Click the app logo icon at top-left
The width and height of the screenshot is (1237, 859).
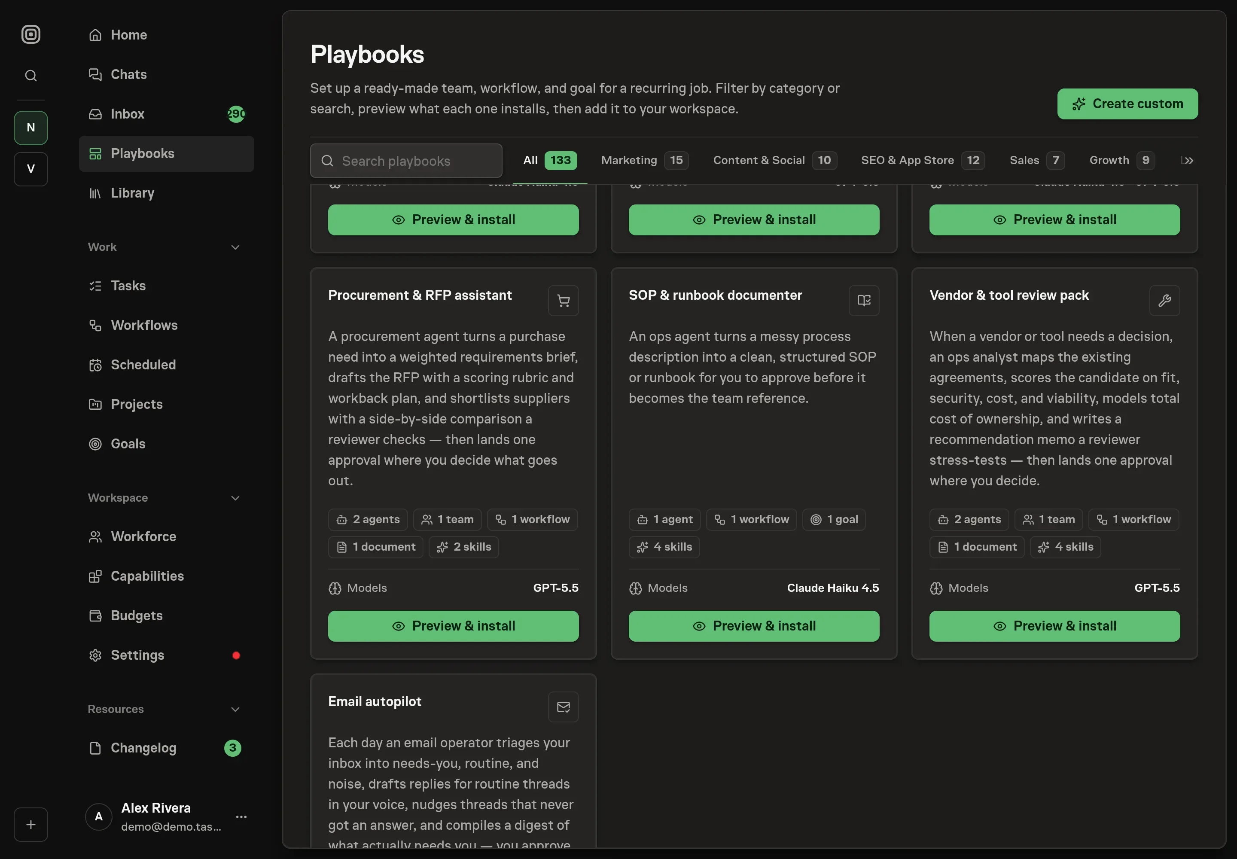pyautogui.click(x=30, y=34)
